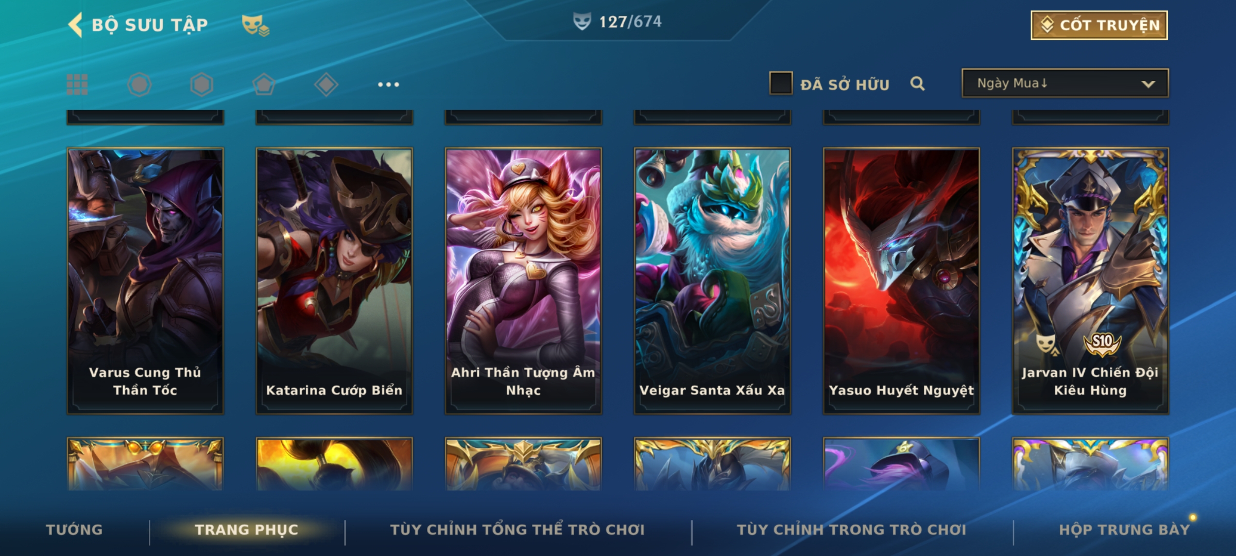
Task: Open the Tùy Chỉnh Trong Trò Chơi tab
Action: [x=851, y=530]
